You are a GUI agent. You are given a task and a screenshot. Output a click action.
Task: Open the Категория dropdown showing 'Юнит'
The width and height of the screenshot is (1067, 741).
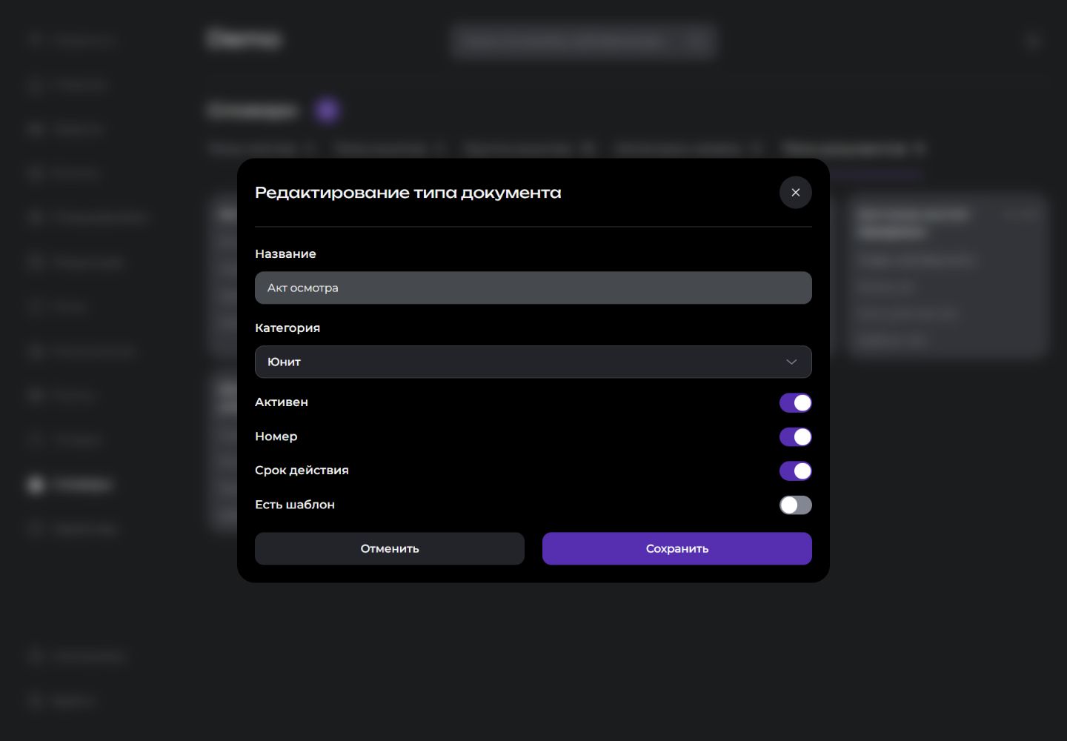[533, 362]
